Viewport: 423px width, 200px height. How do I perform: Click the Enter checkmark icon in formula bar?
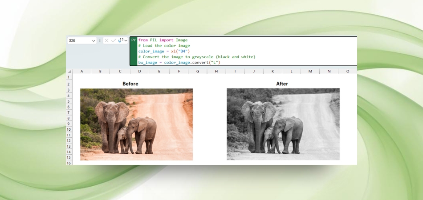(114, 40)
